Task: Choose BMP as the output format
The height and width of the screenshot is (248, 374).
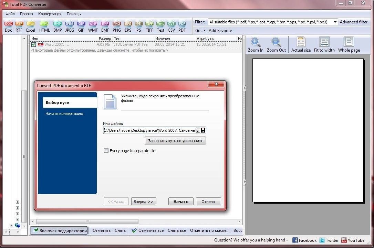Action: click(58, 26)
